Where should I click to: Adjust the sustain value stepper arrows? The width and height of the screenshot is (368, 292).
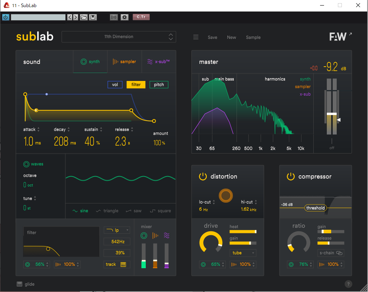click(x=101, y=130)
